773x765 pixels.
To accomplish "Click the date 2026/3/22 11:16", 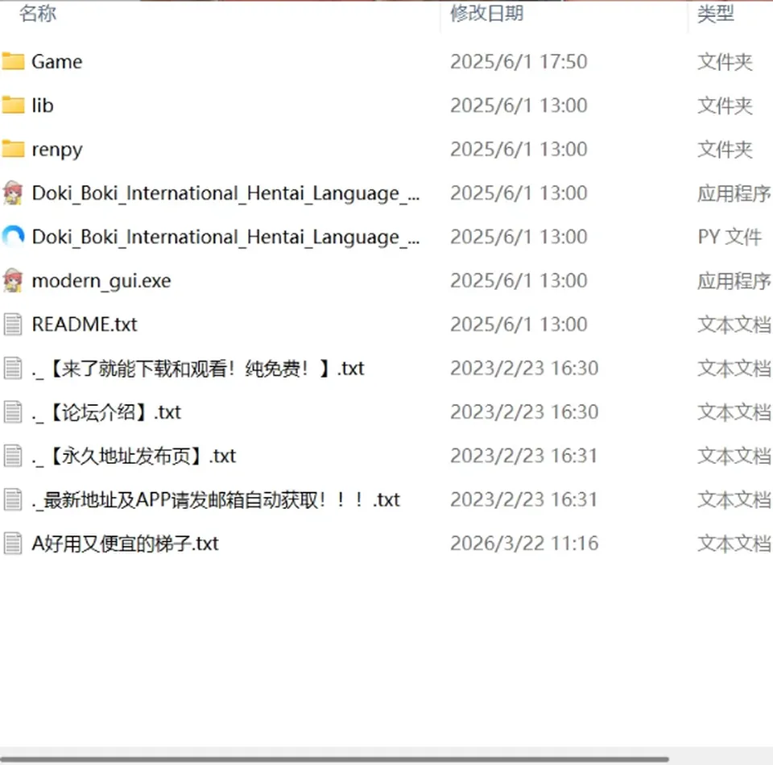I will tap(524, 544).
